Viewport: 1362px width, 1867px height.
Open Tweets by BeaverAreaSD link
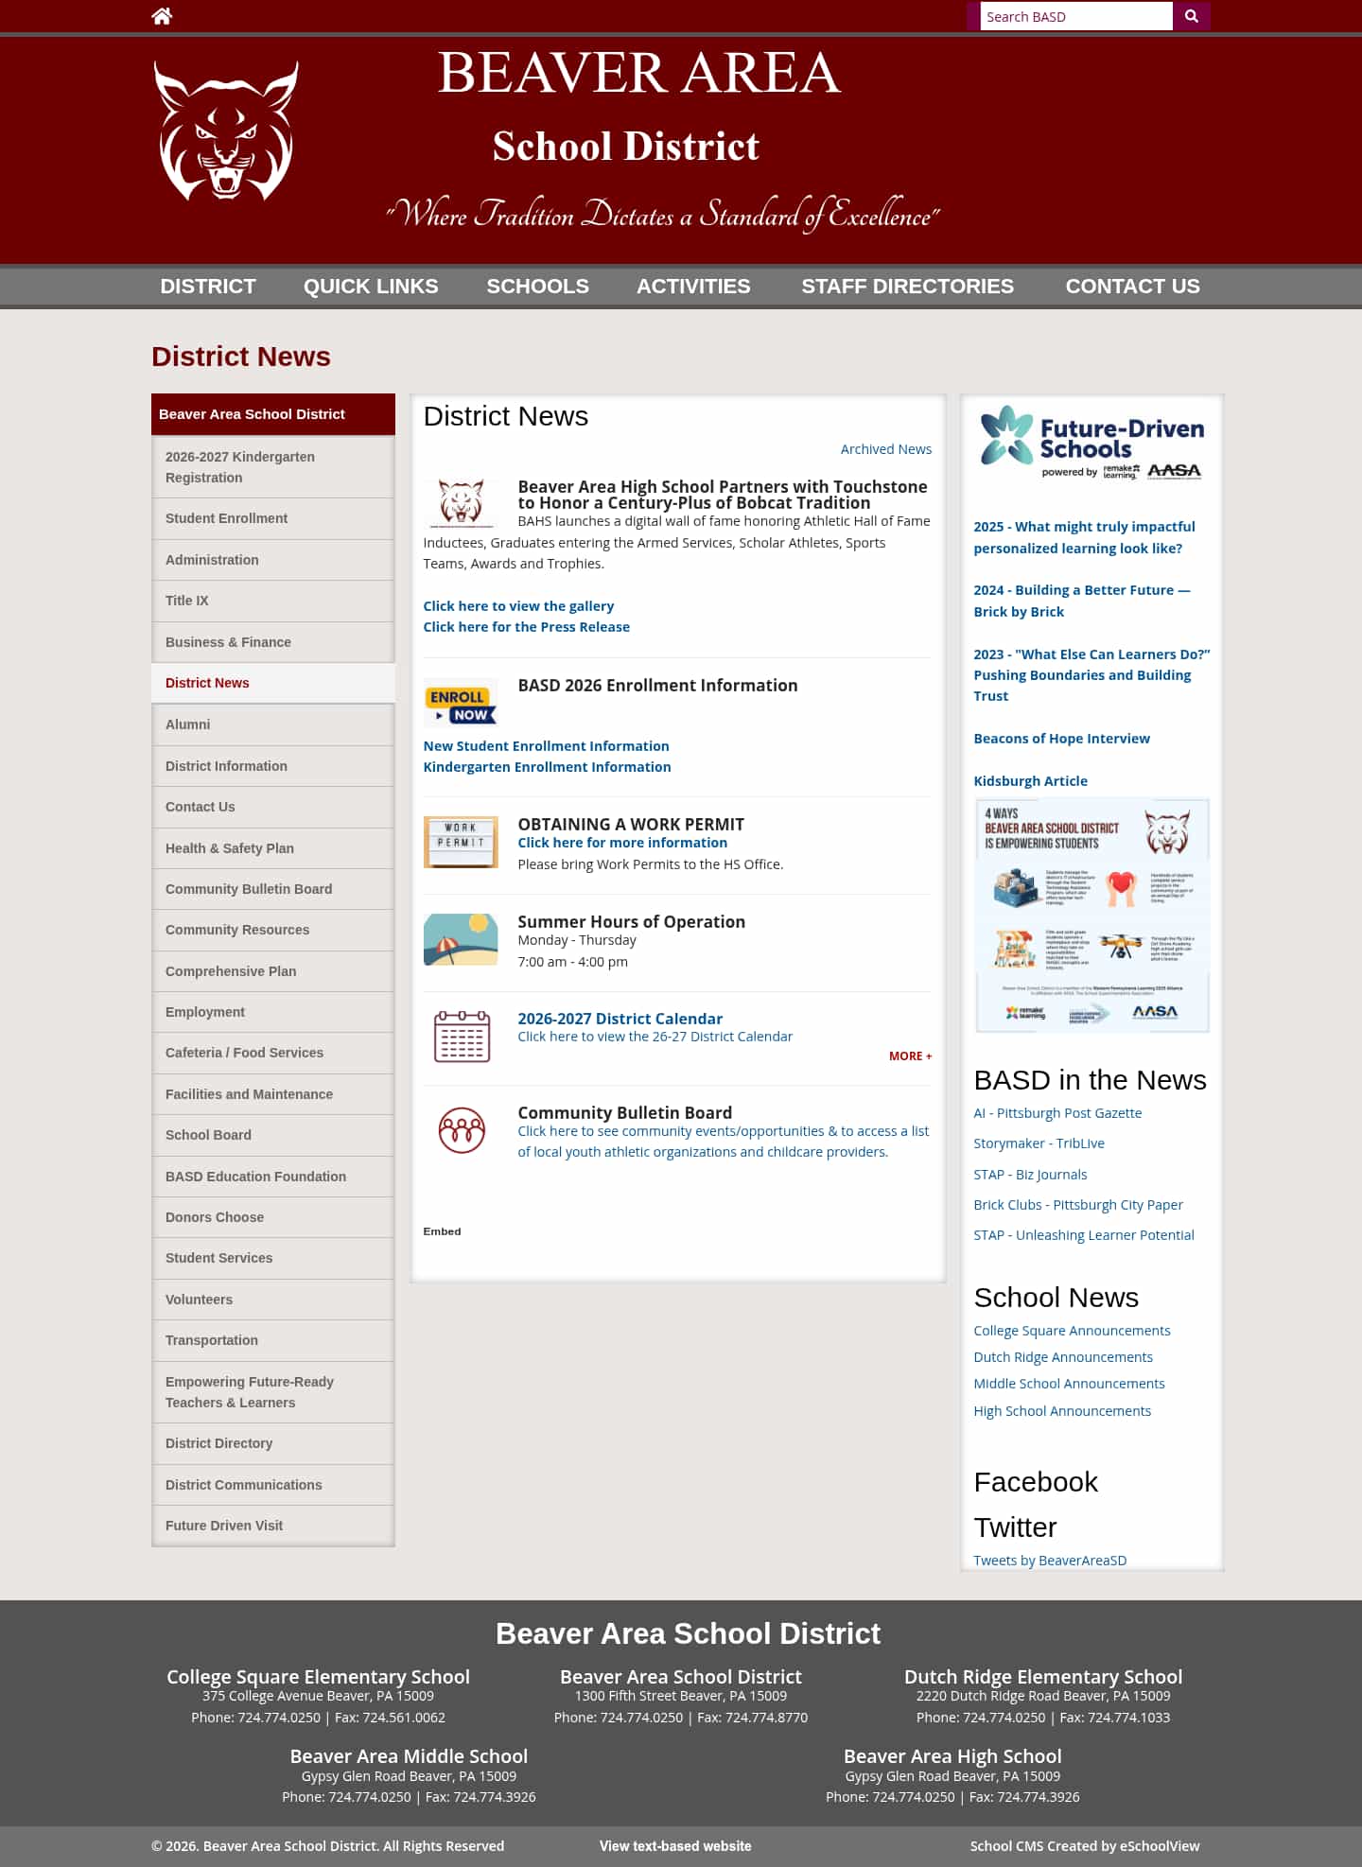point(1050,1561)
